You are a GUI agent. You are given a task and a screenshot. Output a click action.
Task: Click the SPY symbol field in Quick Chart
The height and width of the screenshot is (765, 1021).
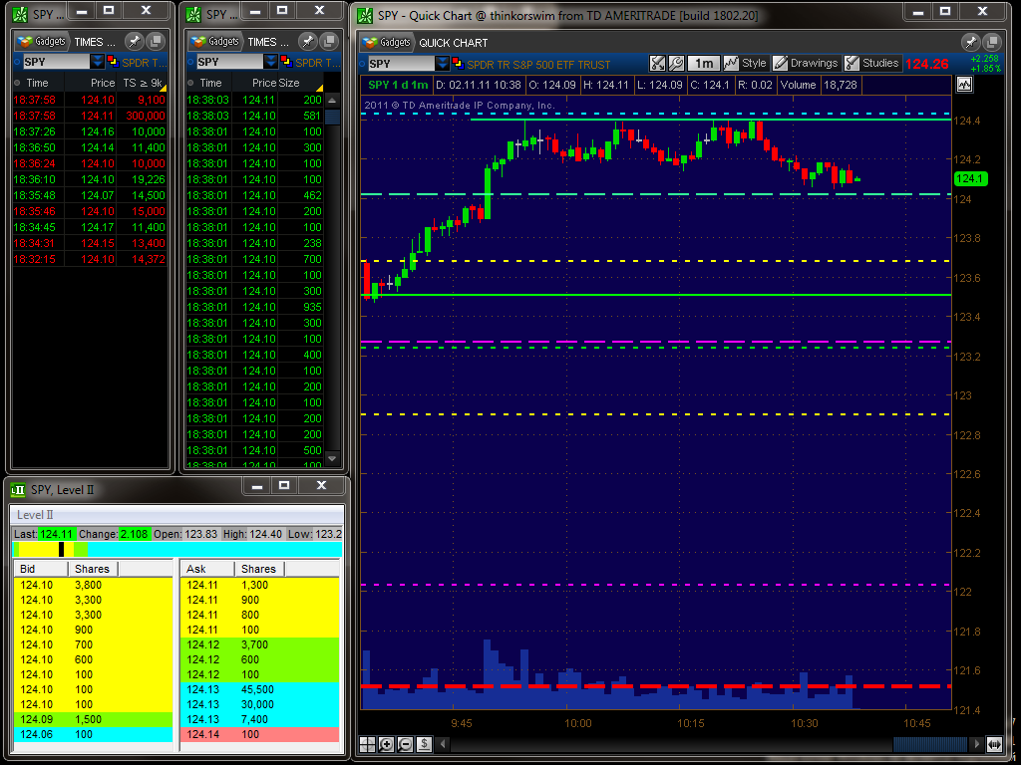click(x=401, y=63)
